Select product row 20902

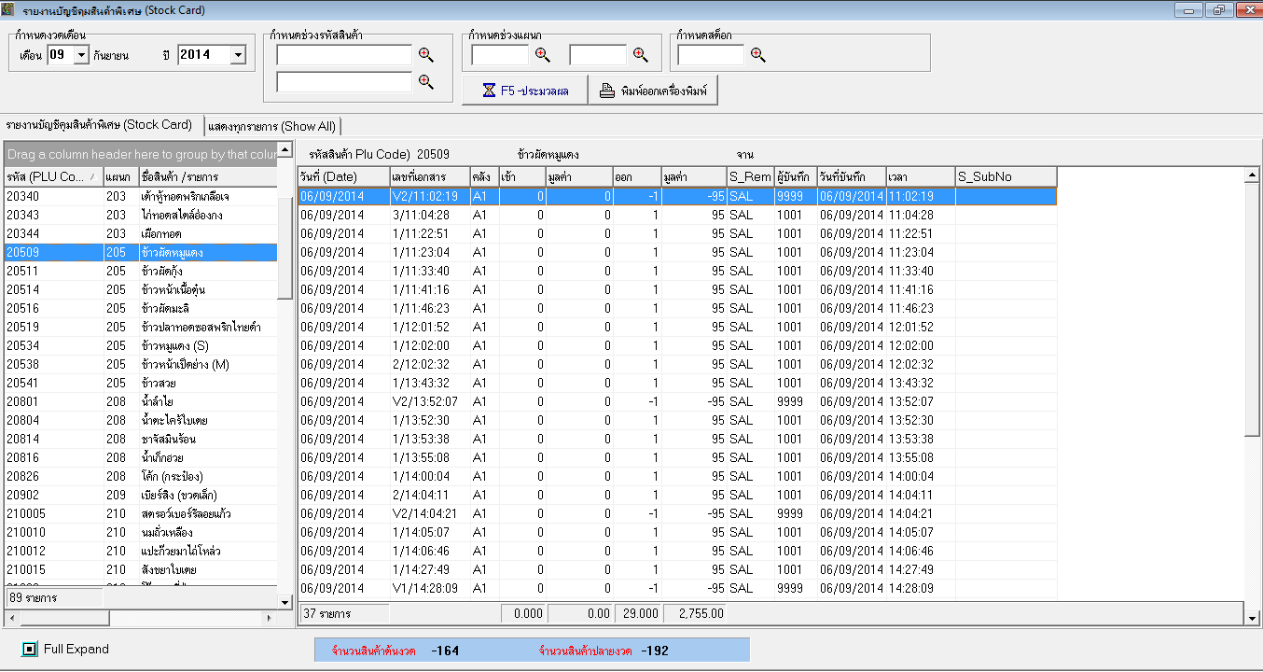pos(141,495)
